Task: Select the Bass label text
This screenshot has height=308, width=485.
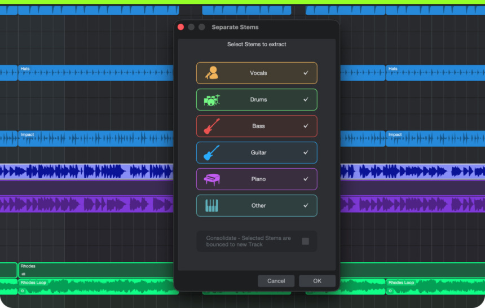Action: (x=258, y=126)
